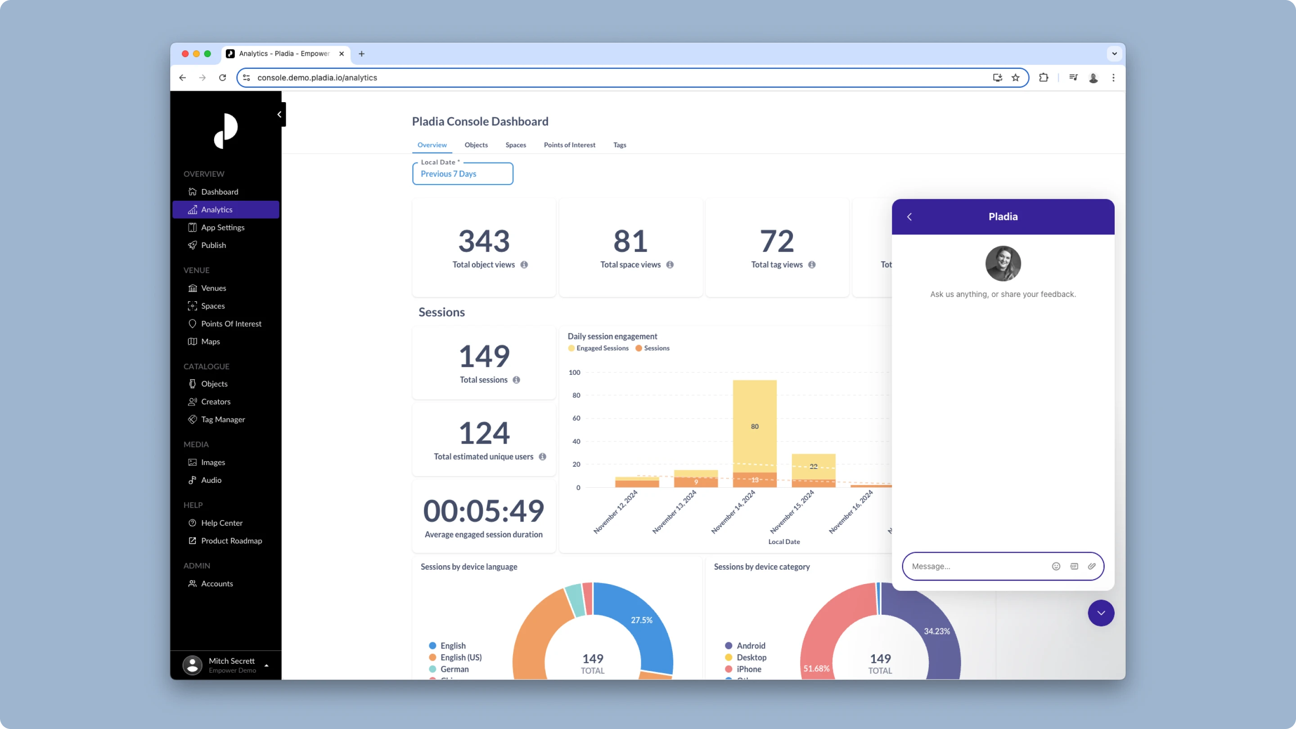Open the browser profile icon
The height and width of the screenshot is (729, 1296).
[1093, 77]
